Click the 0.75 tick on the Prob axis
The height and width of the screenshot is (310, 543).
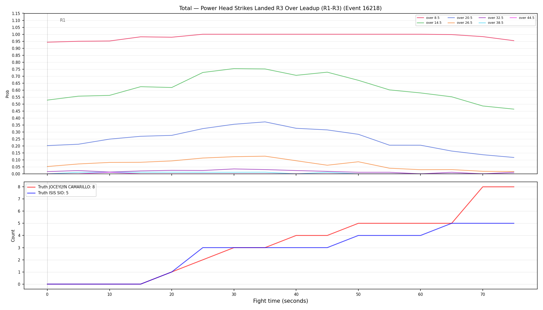click(16, 69)
